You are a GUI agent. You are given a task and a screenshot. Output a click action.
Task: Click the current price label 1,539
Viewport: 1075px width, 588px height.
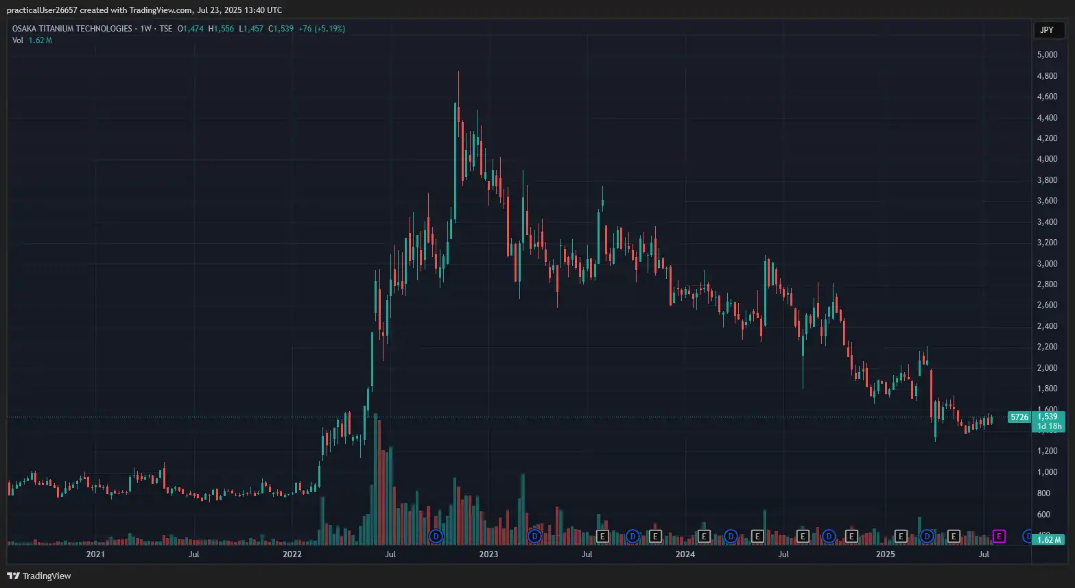[x=1048, y=417]
